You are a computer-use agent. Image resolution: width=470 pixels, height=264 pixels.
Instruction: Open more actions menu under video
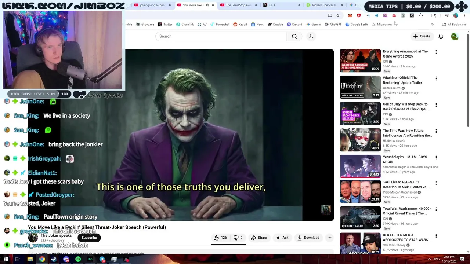coord(329,238)
